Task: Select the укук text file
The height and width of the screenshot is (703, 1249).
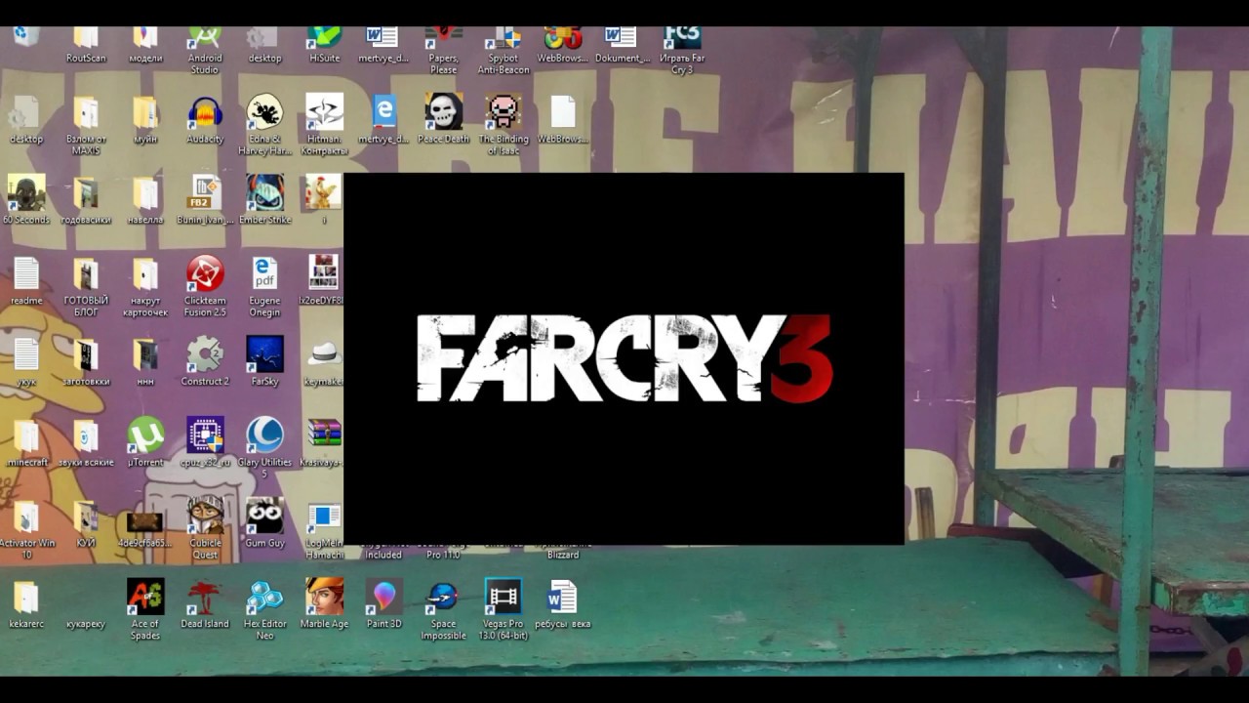Action: click(x=26, y=361)
